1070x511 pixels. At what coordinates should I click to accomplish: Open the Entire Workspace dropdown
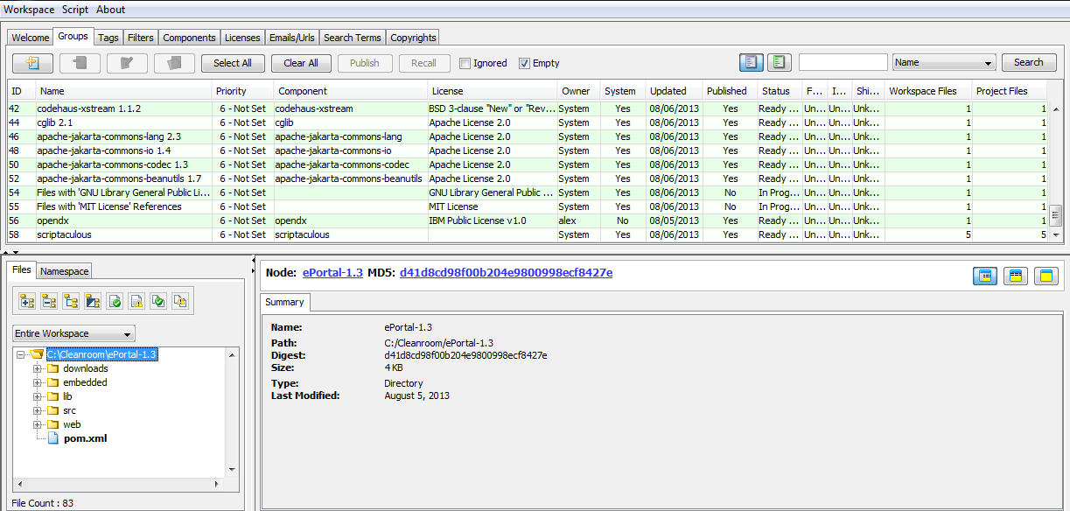73,333
